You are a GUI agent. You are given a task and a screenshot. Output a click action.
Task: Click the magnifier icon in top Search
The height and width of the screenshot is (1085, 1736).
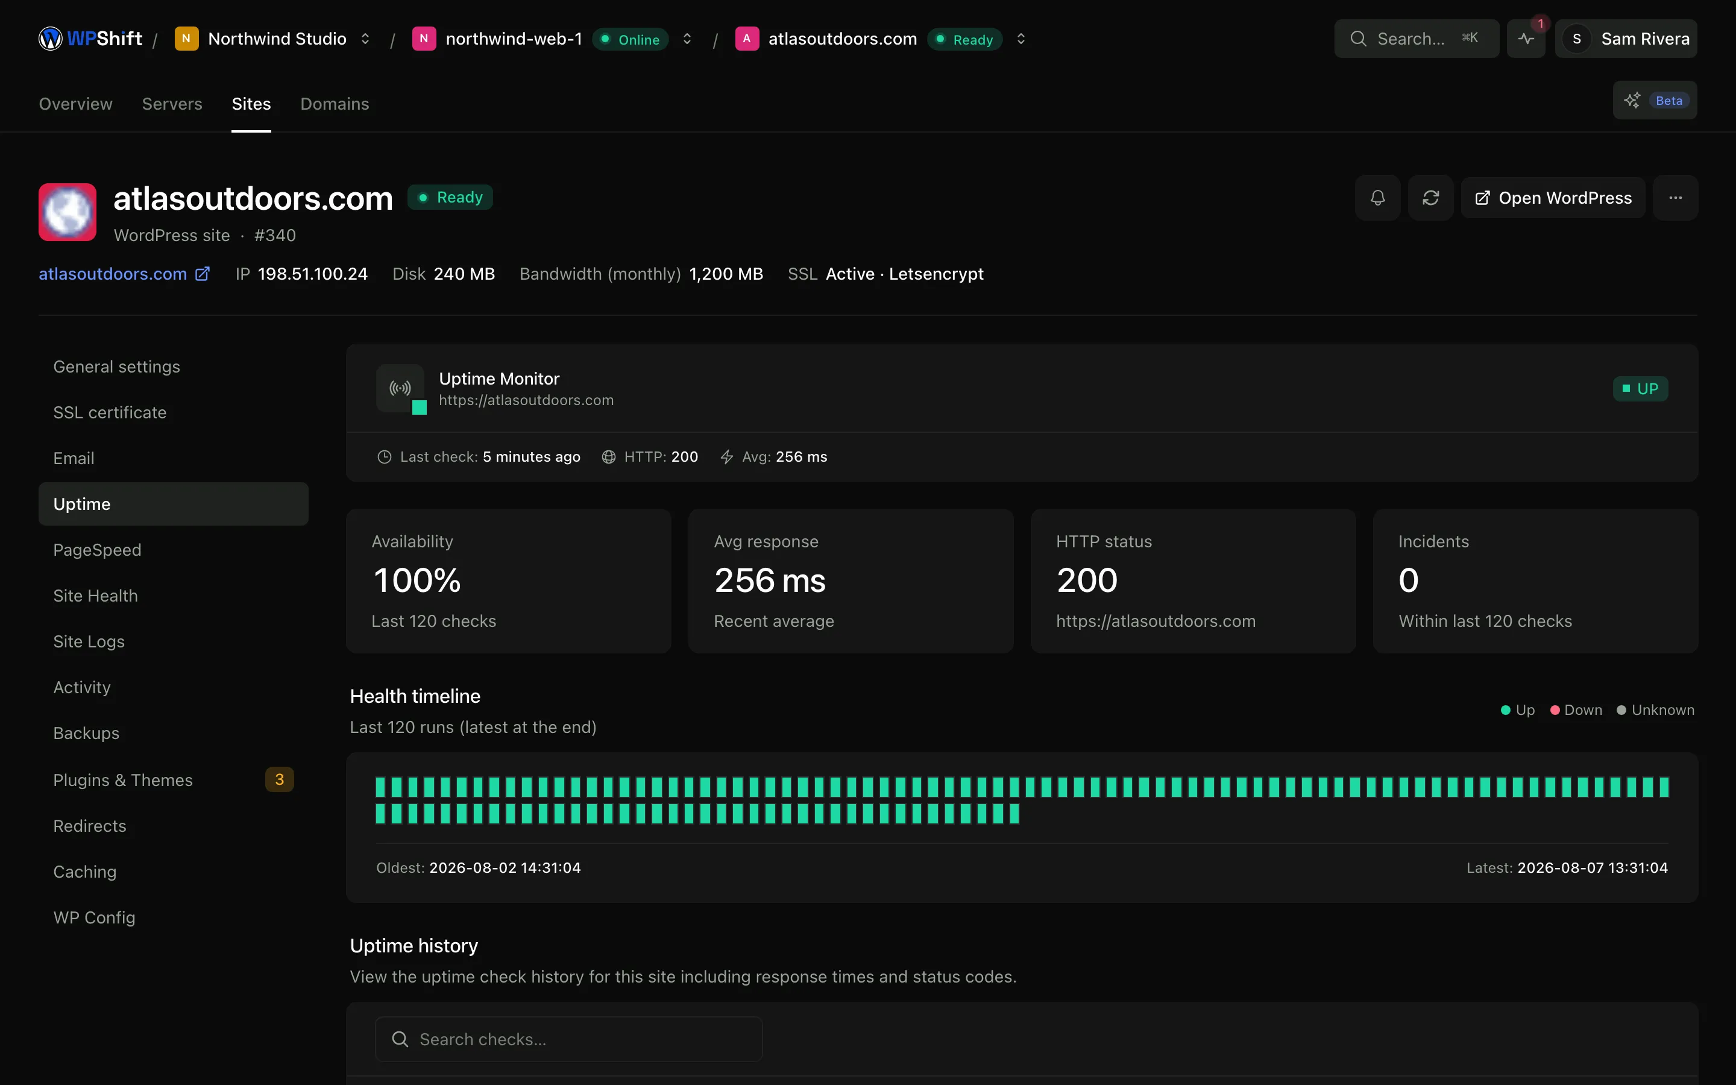click(x=1358, y=39)
